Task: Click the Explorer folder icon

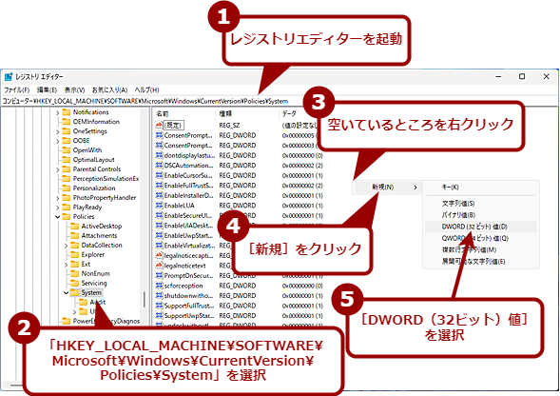Action: pyautogui.click(x=75, y=255)
